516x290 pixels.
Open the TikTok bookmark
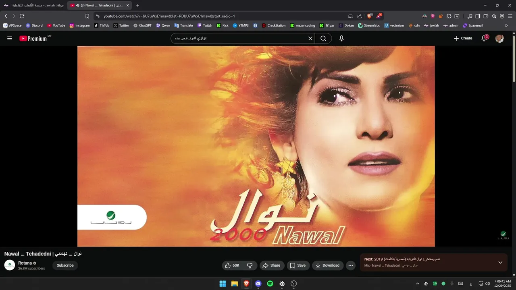pos(102,25)
